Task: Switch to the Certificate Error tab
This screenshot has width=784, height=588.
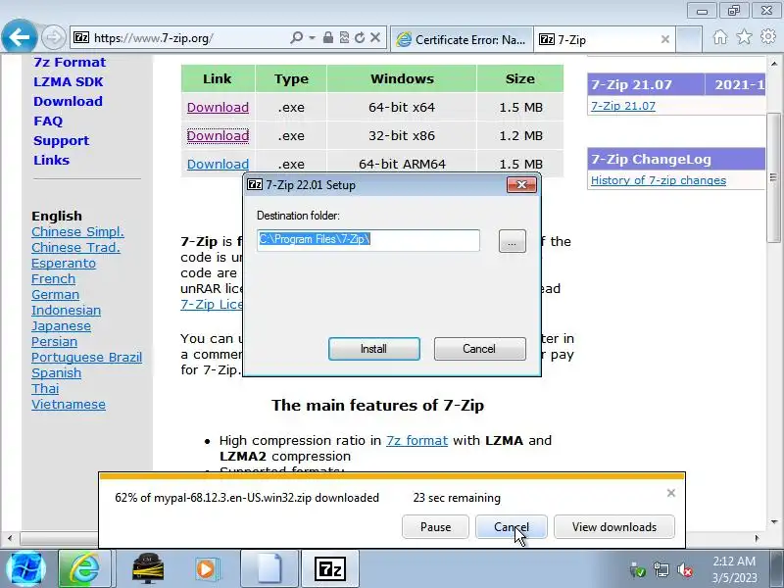Action: tap(462, 39)
